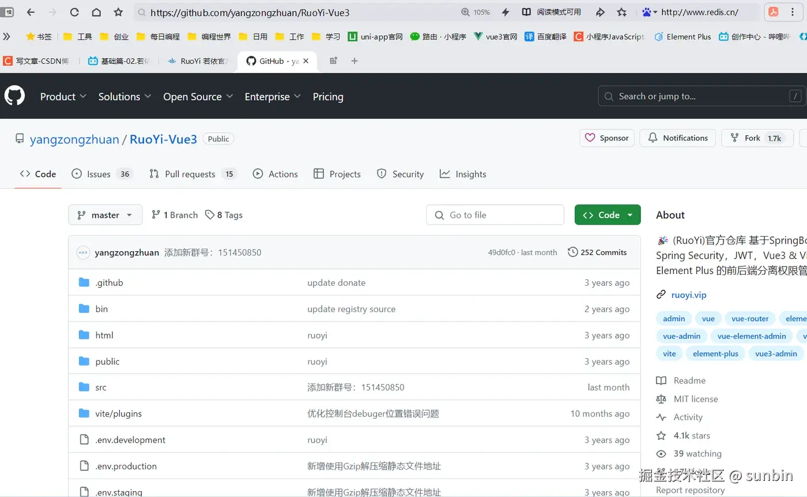Click the GitHub logo in header
Image resolution: width=807 pixels, height=497 pixels.
[15, 96]
